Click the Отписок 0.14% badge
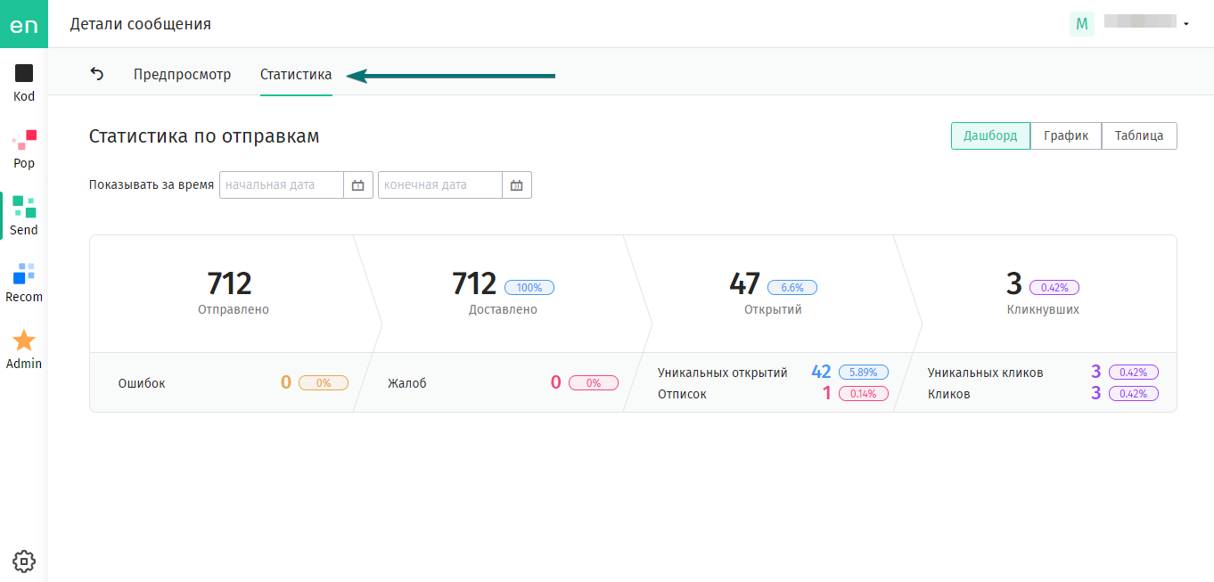The height and width of the screenshot is (582, 1214). pos(864,394)
